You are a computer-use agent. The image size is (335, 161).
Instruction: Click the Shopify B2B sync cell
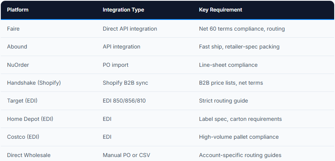[x=126, y=83]
